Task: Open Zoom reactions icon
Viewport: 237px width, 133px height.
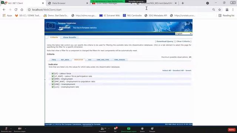Action: pos(152,129)
